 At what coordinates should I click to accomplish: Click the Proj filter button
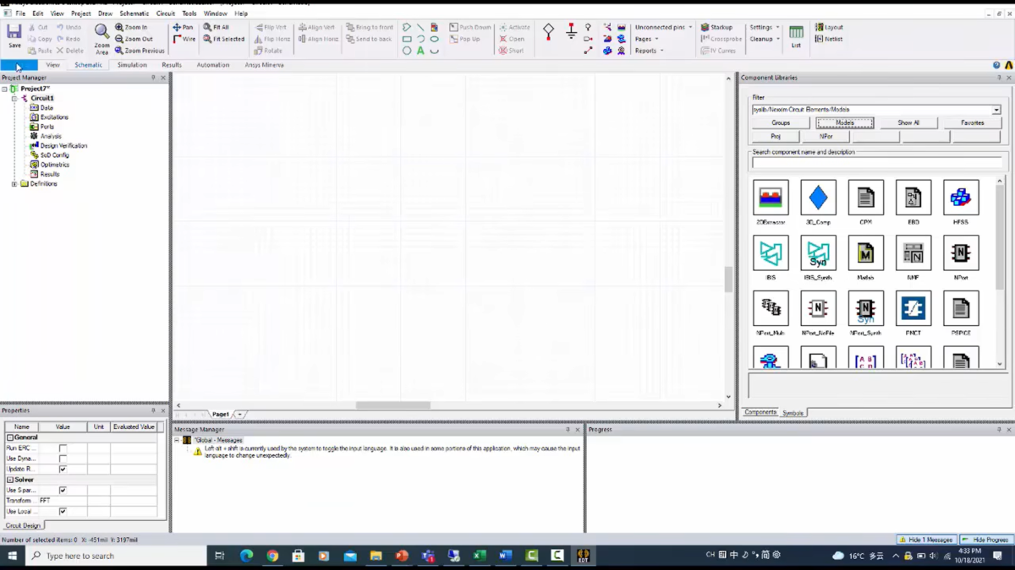tap(776, 136)
